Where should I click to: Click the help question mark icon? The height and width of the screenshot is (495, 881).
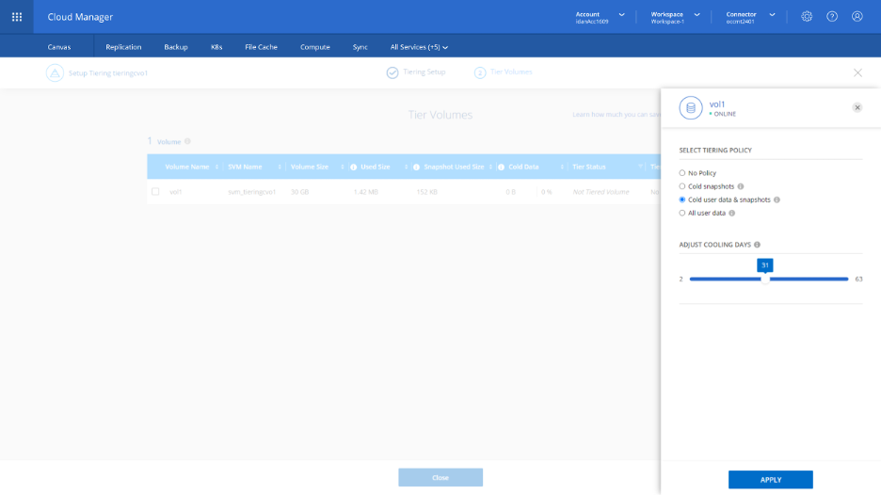click(832, 16)
